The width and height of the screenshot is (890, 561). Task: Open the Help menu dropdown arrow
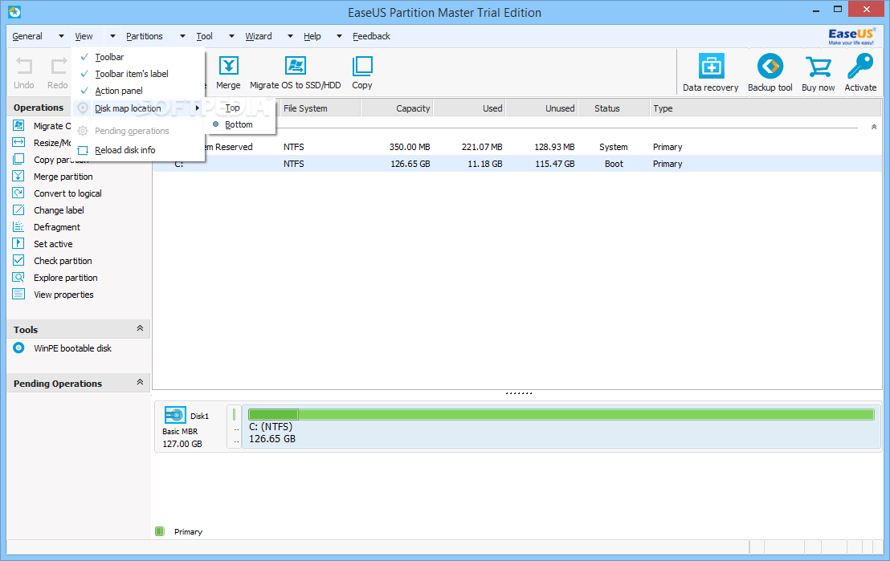pyautogui.click(x=340, y=36)
